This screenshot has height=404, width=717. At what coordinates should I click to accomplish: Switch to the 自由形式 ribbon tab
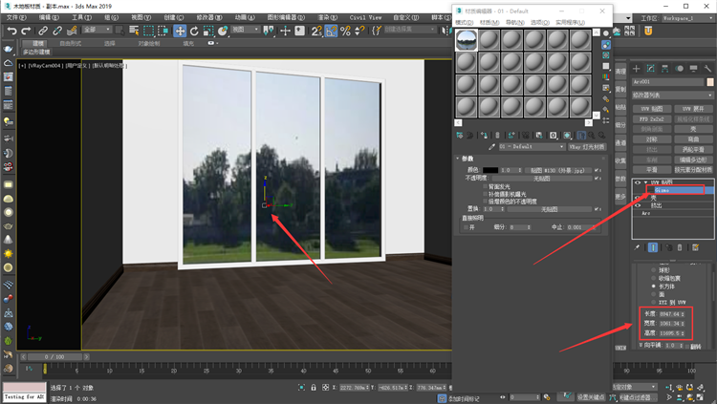(70, 43)
